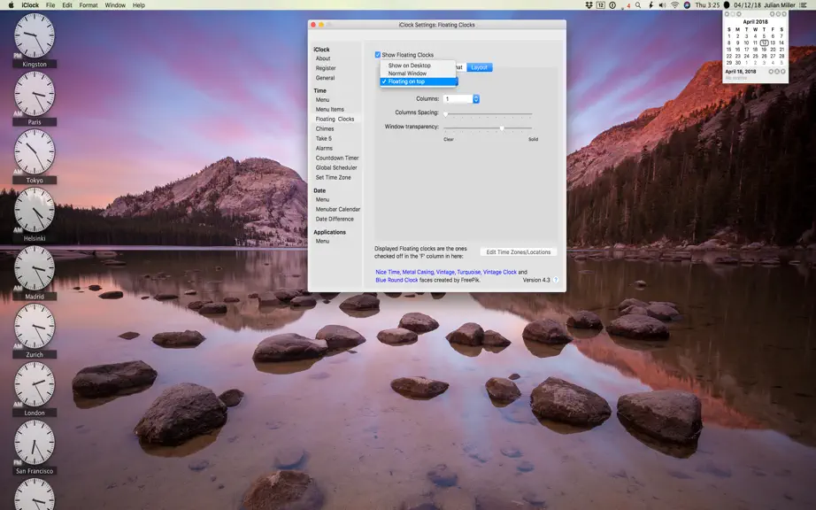This screenshot has height=510, width=816.
Task: Select Menubar Calendar in sidebar
Action: (x=338, y=209)
